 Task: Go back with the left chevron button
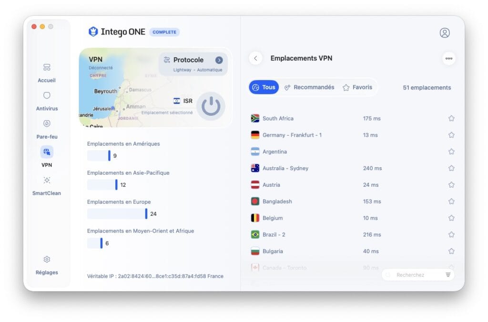click(255, 58)
